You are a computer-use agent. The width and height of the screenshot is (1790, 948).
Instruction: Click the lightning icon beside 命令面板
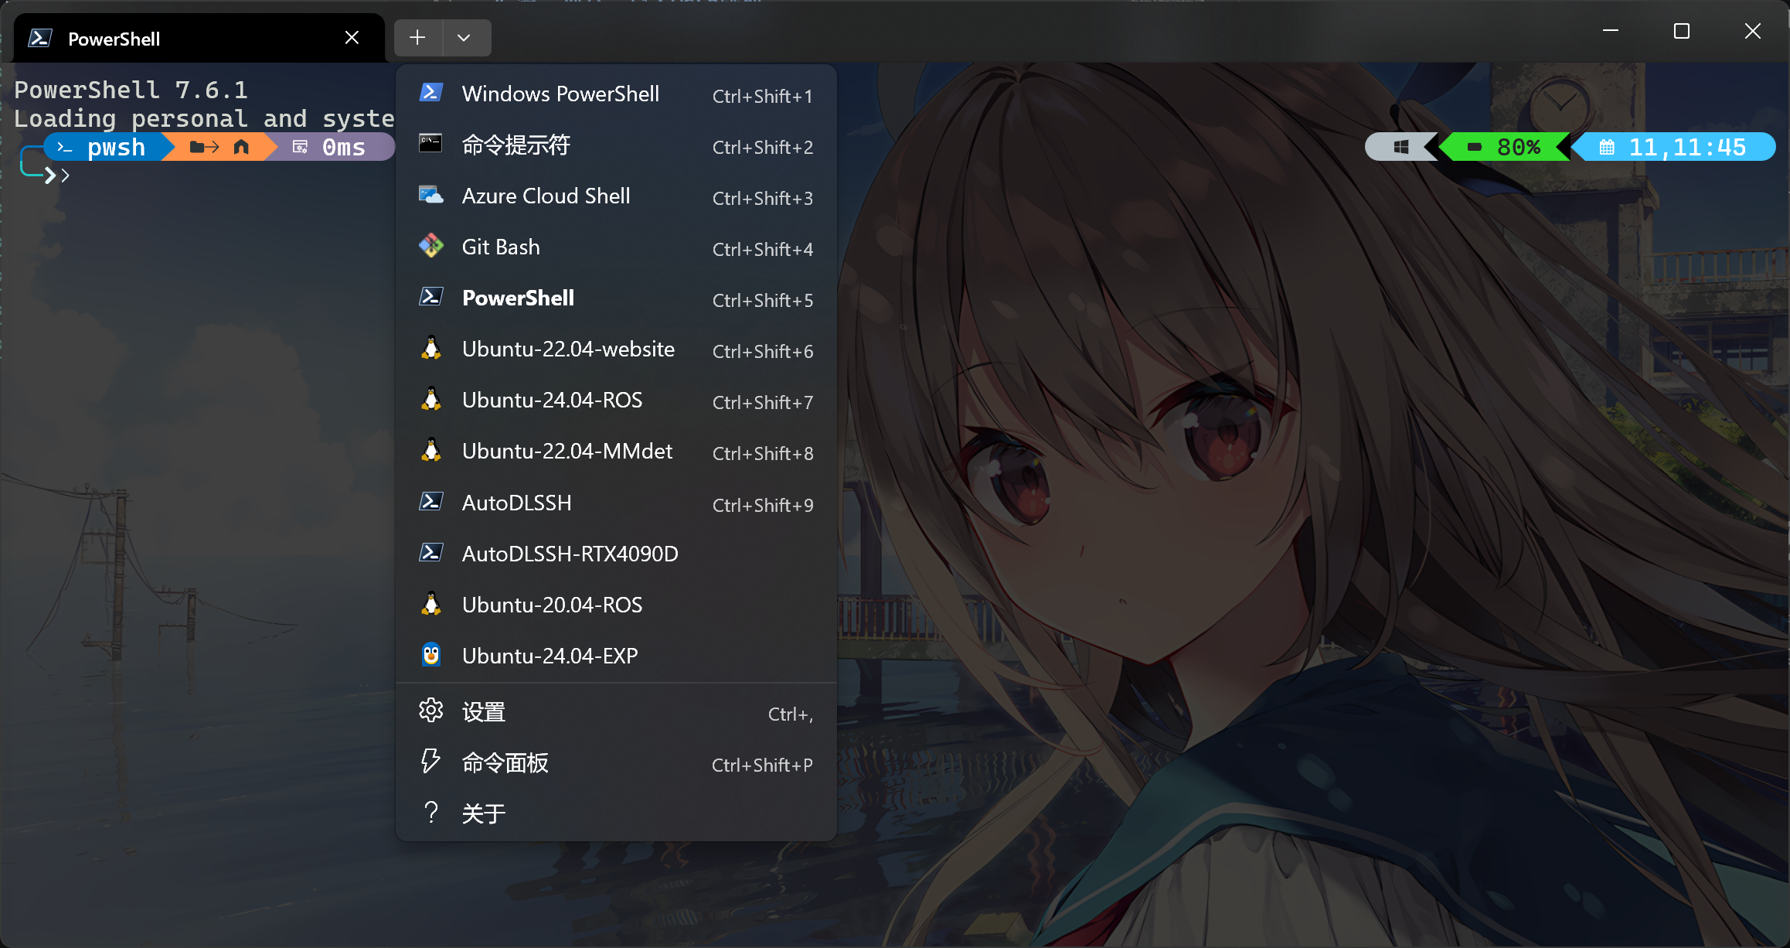(x=430, y=761)
